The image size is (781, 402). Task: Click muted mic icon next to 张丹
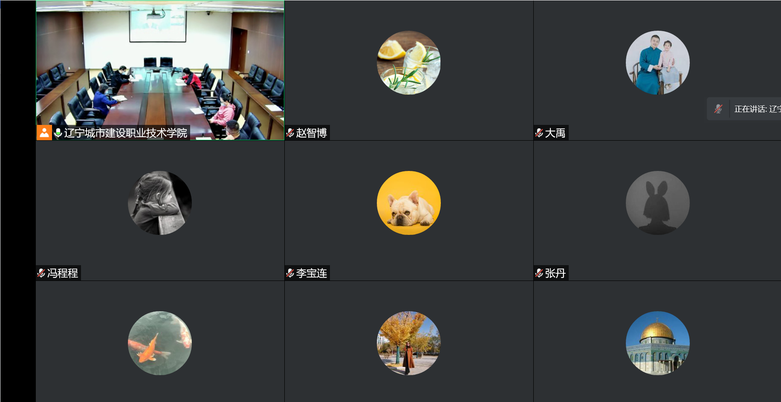click(539, 273)
